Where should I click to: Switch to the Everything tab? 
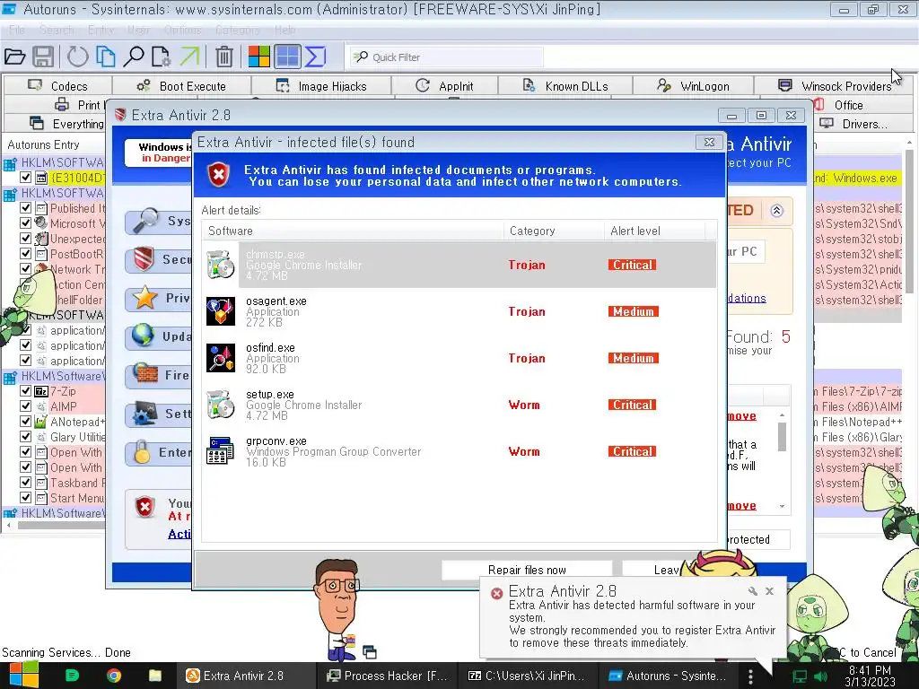[x=55, y=124]
